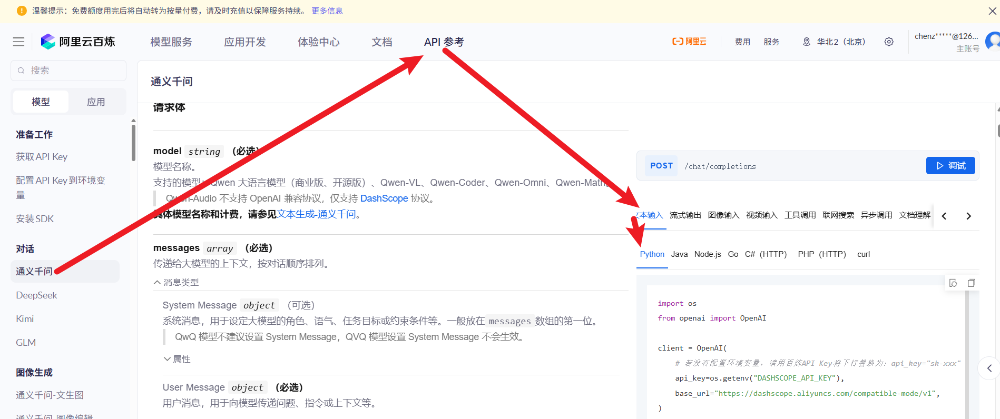Close the top notice banner
Screen dimensions: 1000x419
click(992, 11)
